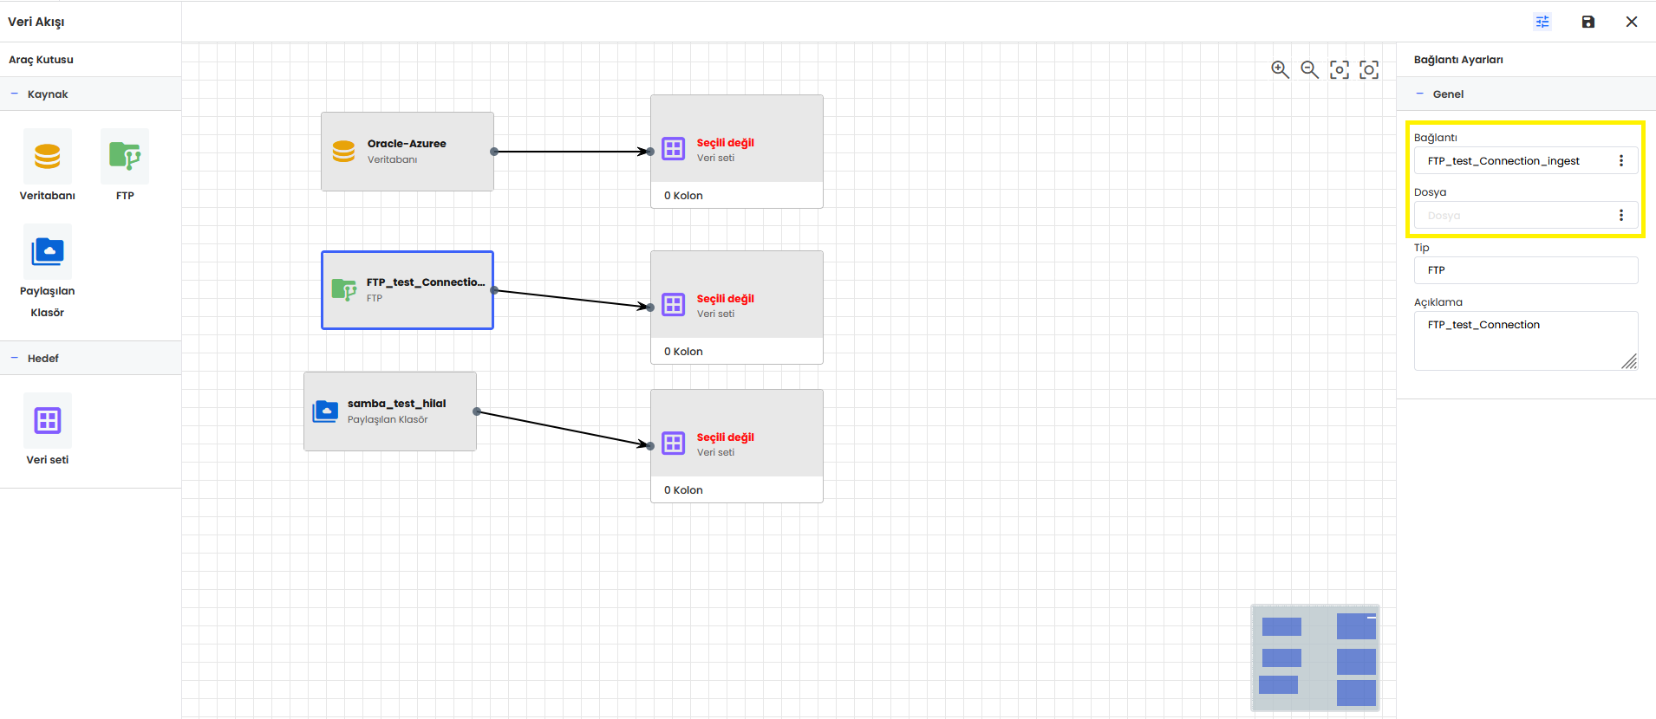Close the Veri Akışı editor
Viewport: 1656px width, 719px height.
click(1632, 22)
